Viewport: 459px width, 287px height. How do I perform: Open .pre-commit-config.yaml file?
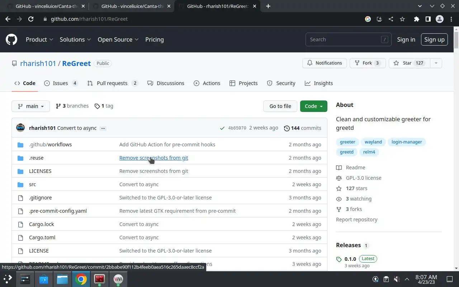[58, 211]
